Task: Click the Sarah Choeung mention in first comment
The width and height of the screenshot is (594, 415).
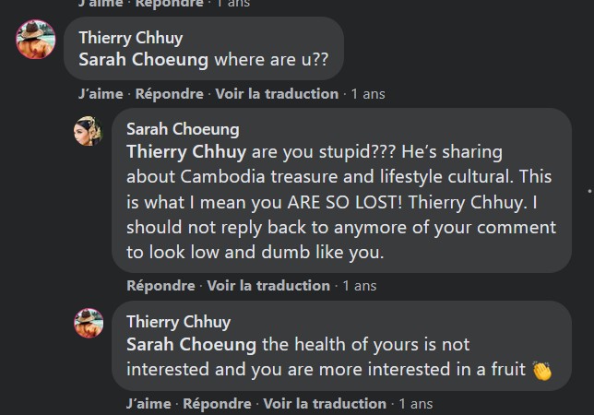Action: pyautogui.click(x=144, y=60)
